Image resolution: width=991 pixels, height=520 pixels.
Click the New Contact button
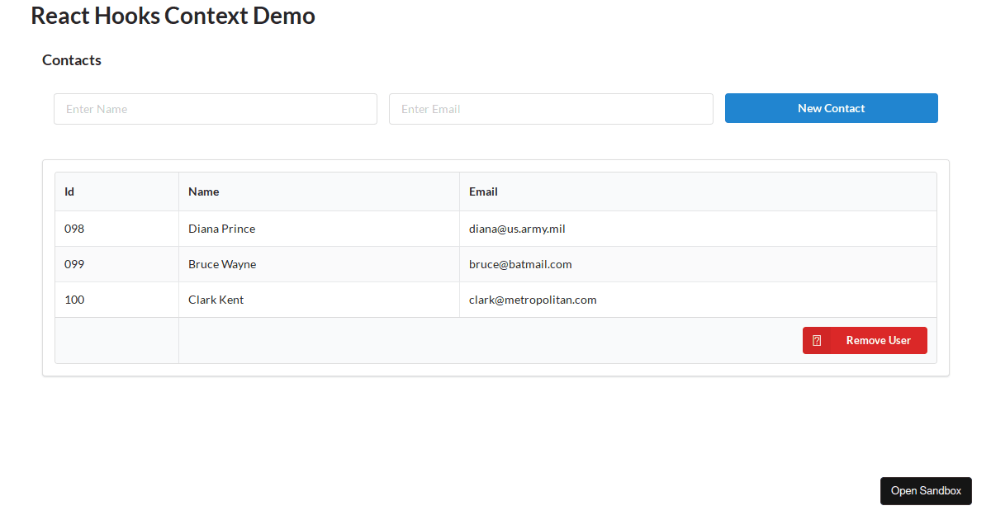point(831,108)
